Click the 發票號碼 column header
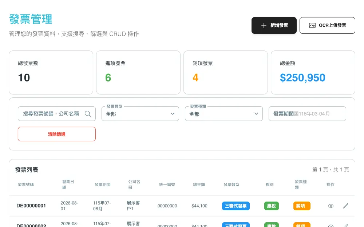 26,185
